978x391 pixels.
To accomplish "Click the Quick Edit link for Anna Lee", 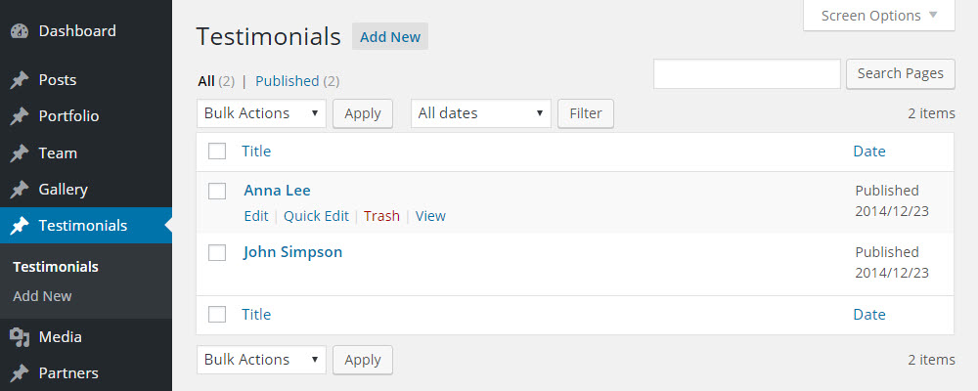I will pyautogui.click(x=316, y=216).
